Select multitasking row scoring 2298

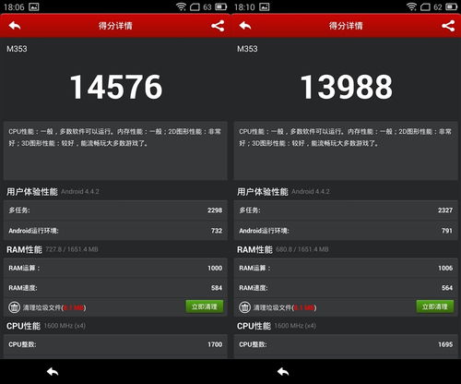click(x=115, y=210)
